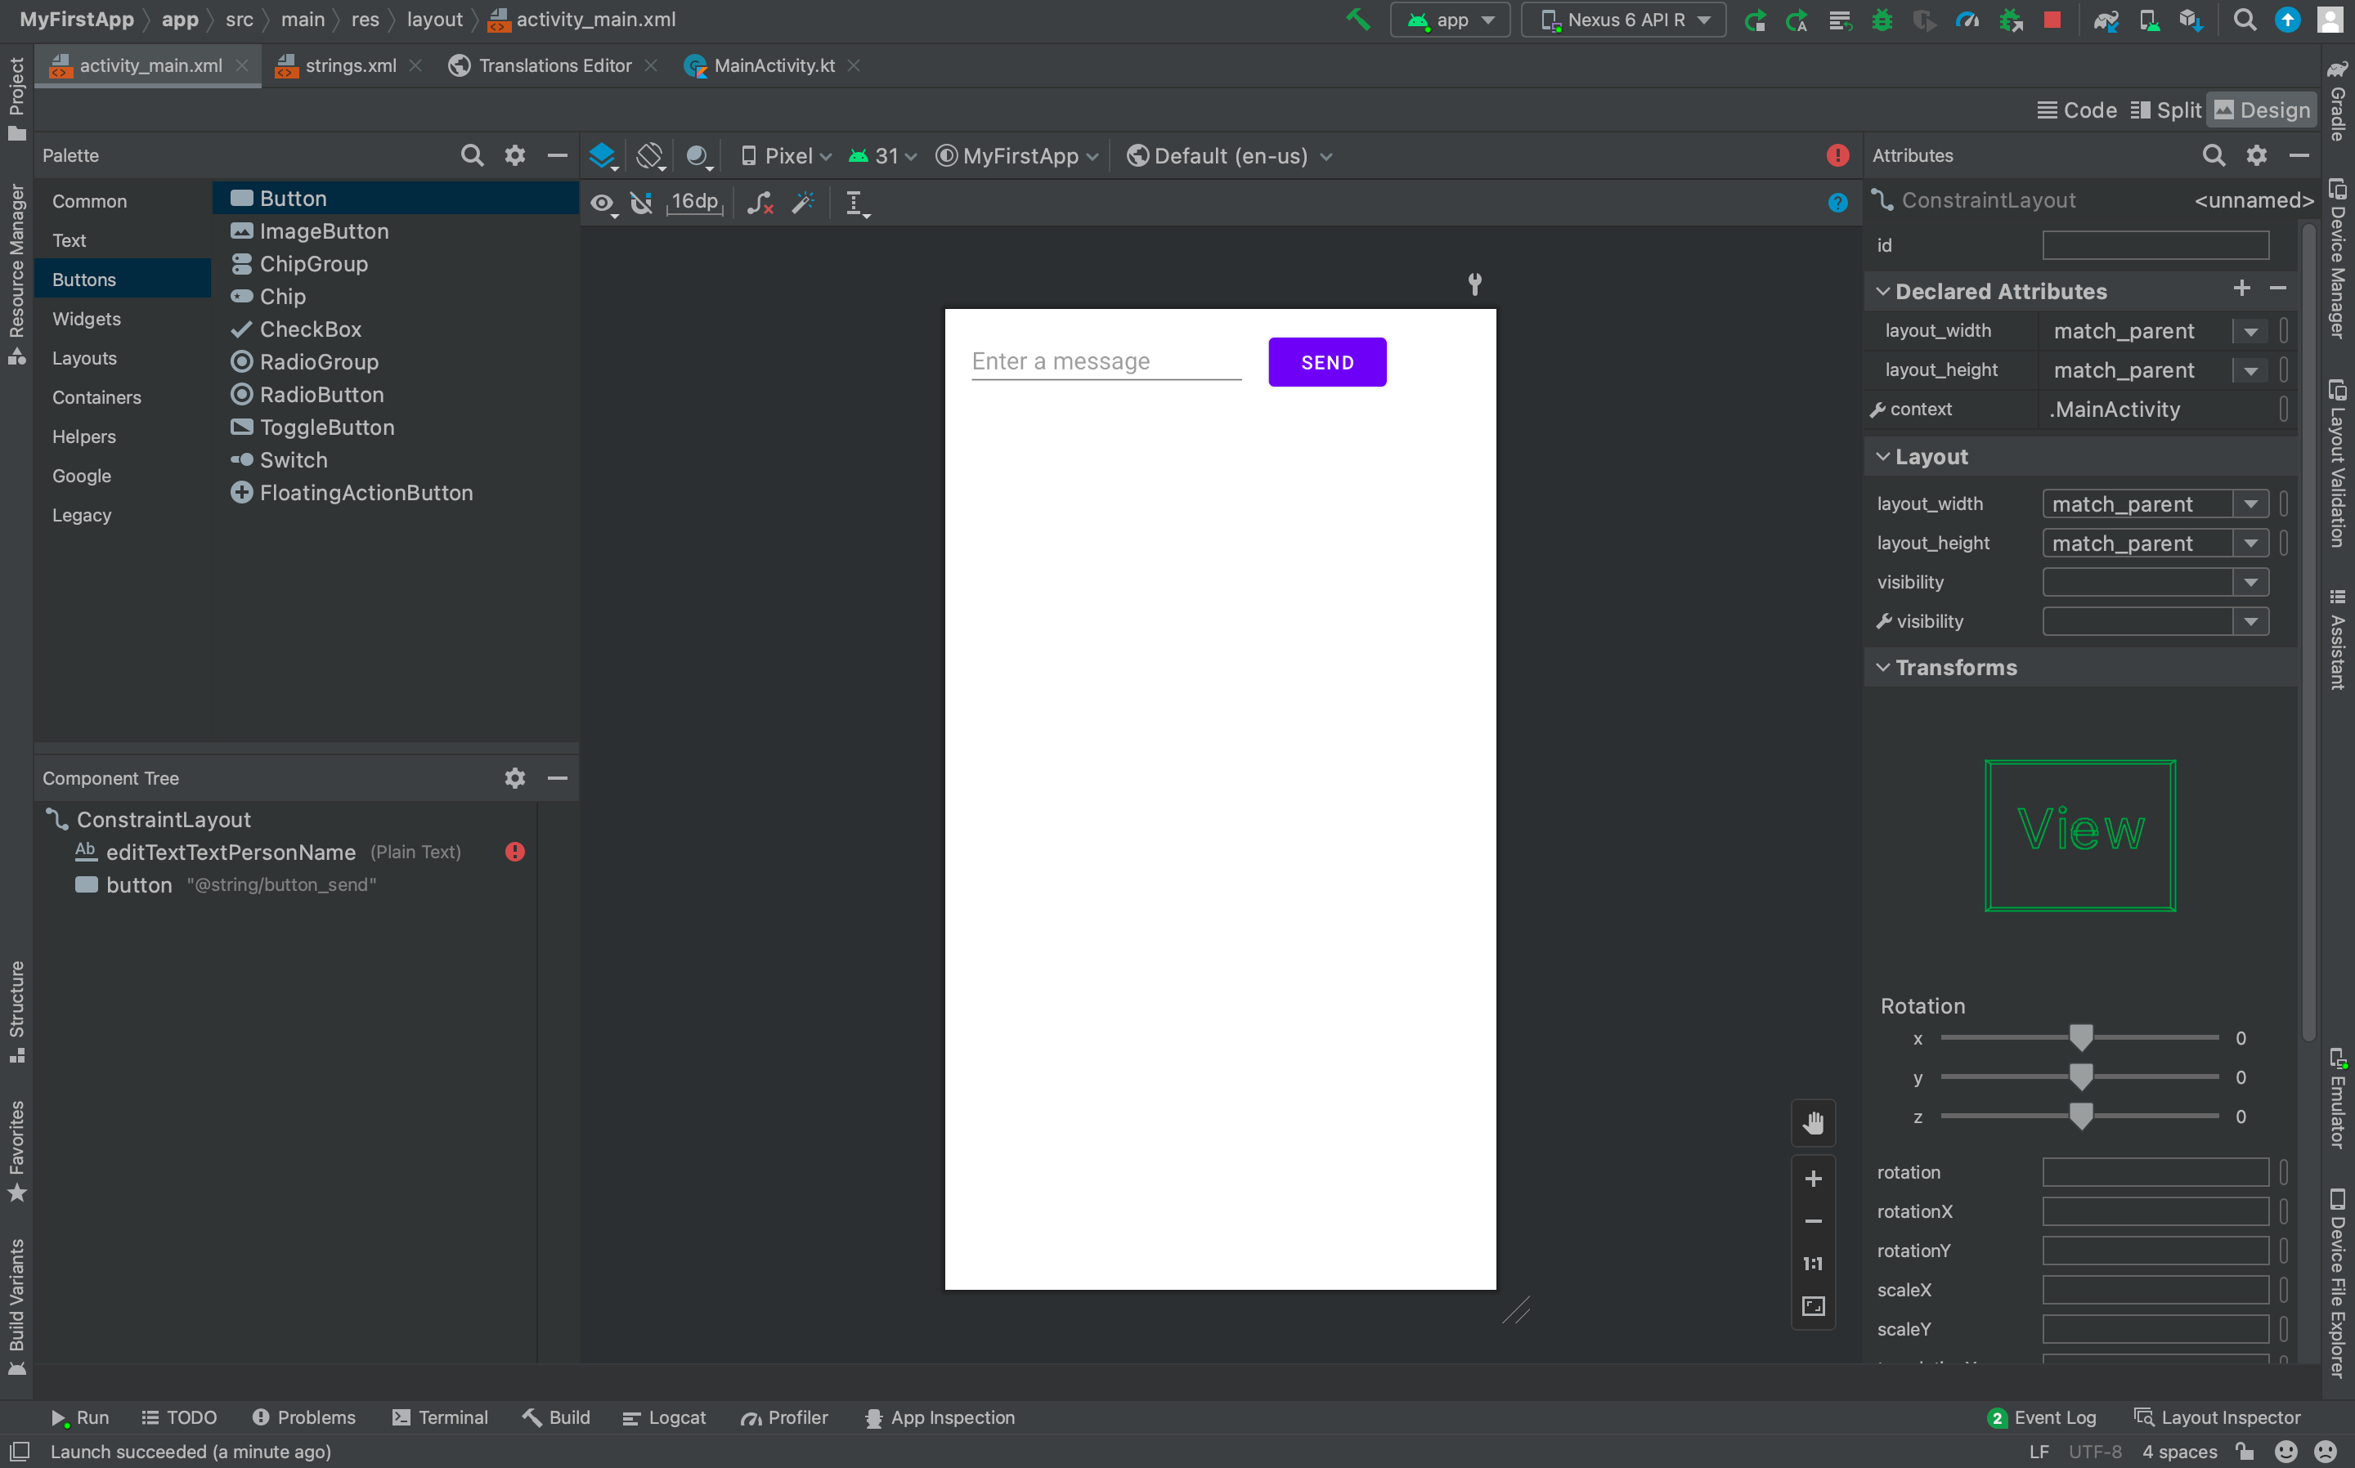The image size is (2355, 1468).
Task: Open the Pixel device dropdown
Action: [787, 155]
